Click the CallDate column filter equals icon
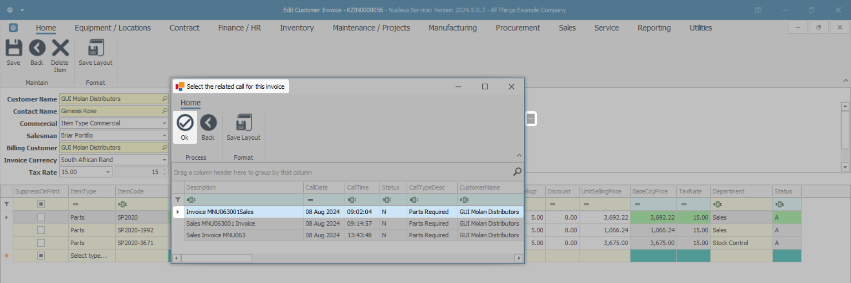Image resolution: width=851 pixels, height=283 pixels. 311,200
